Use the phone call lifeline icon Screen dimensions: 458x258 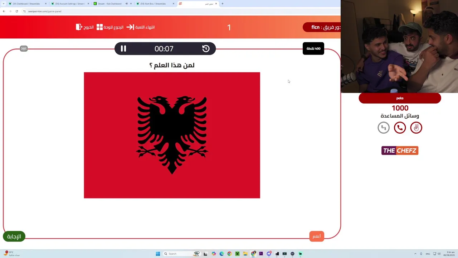400,128
